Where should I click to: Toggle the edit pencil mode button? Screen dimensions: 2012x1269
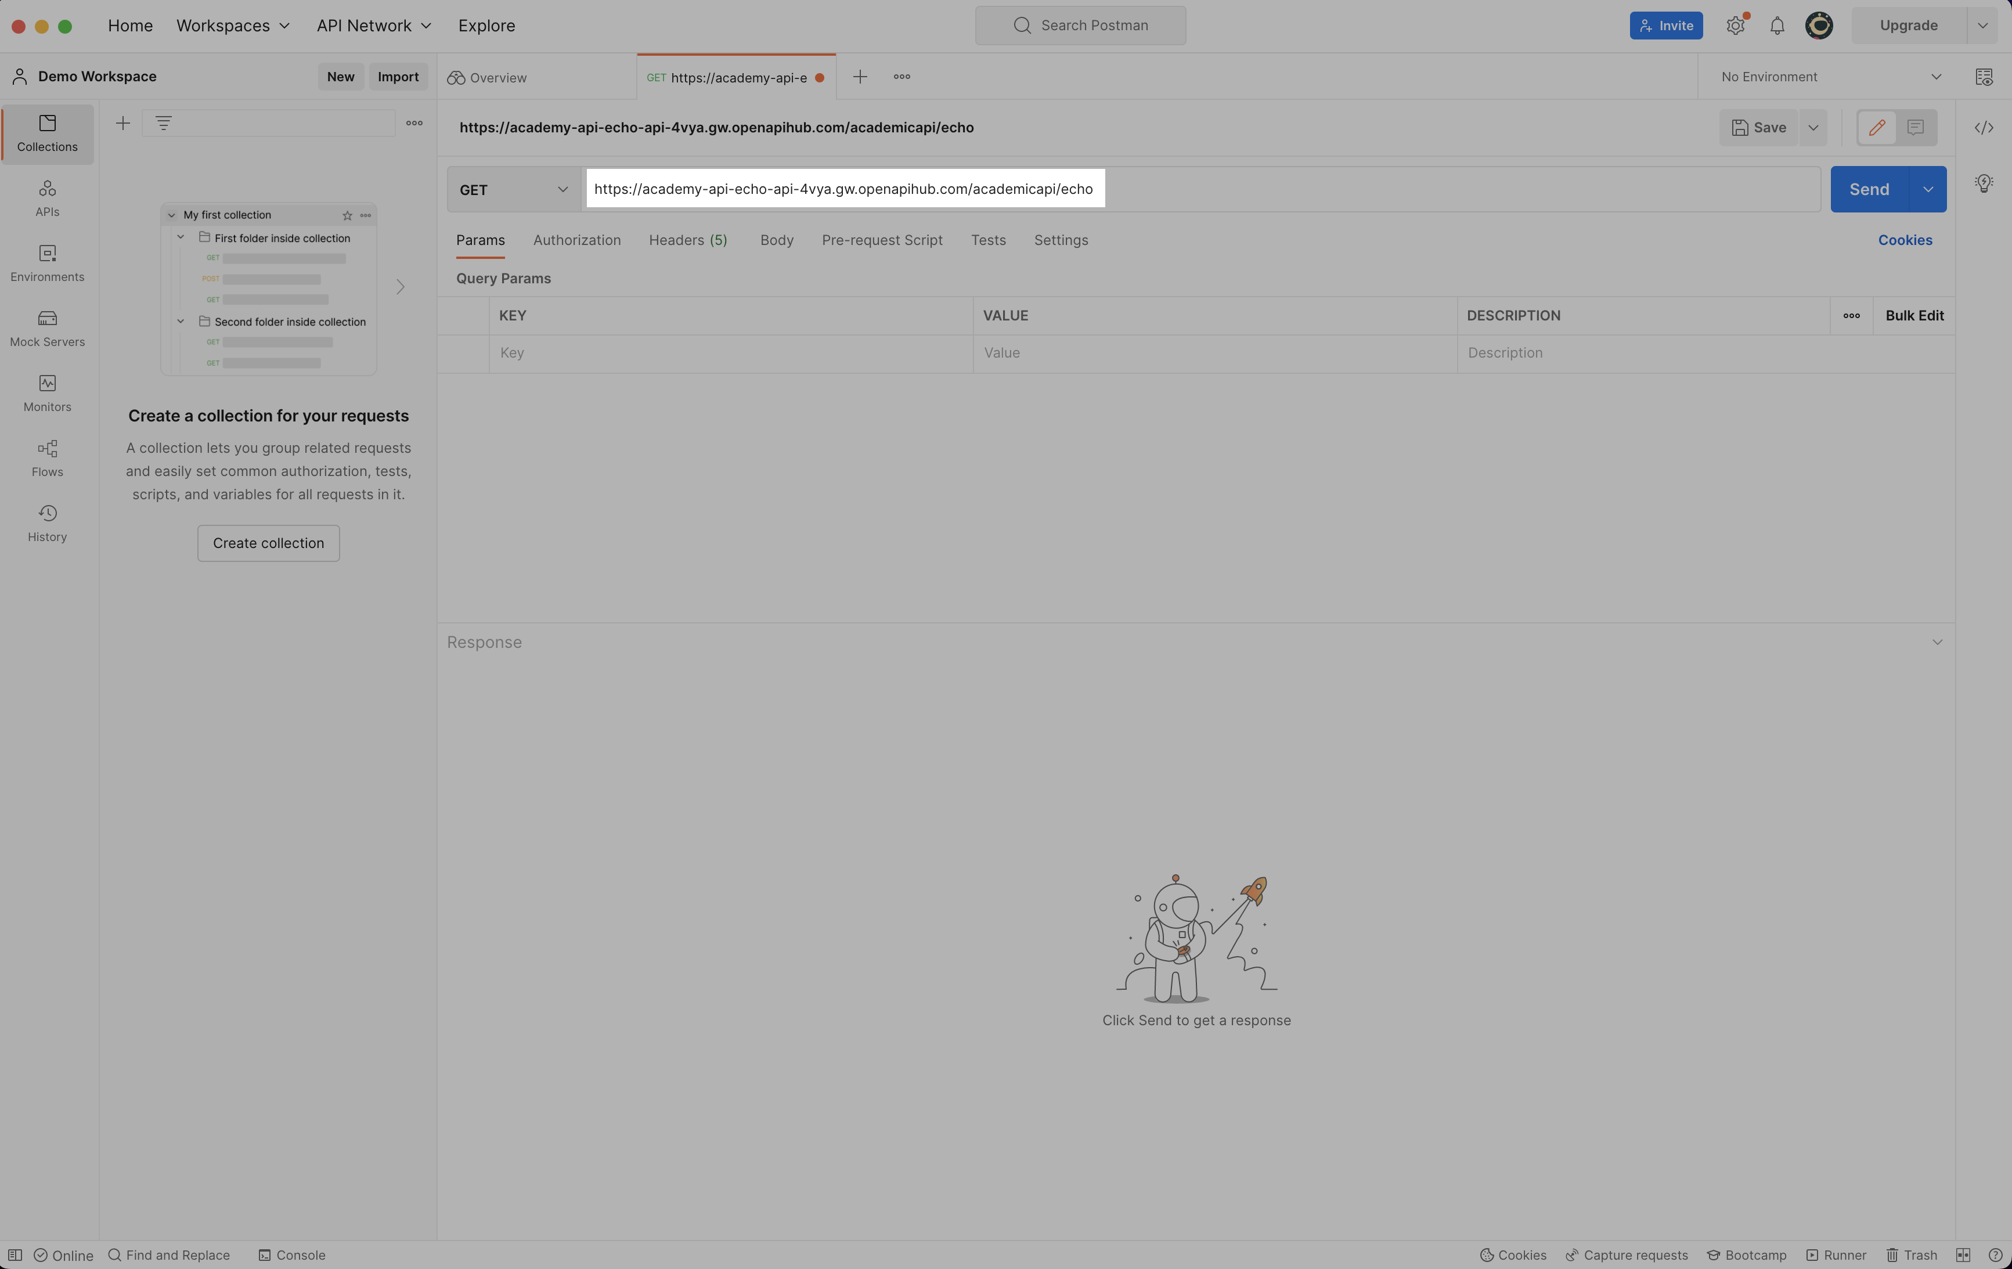[x=1877, y=128]
